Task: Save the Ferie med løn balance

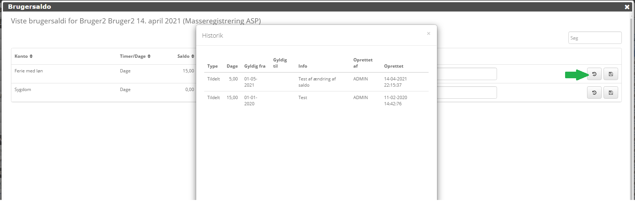Action: (x=610, y=74)
